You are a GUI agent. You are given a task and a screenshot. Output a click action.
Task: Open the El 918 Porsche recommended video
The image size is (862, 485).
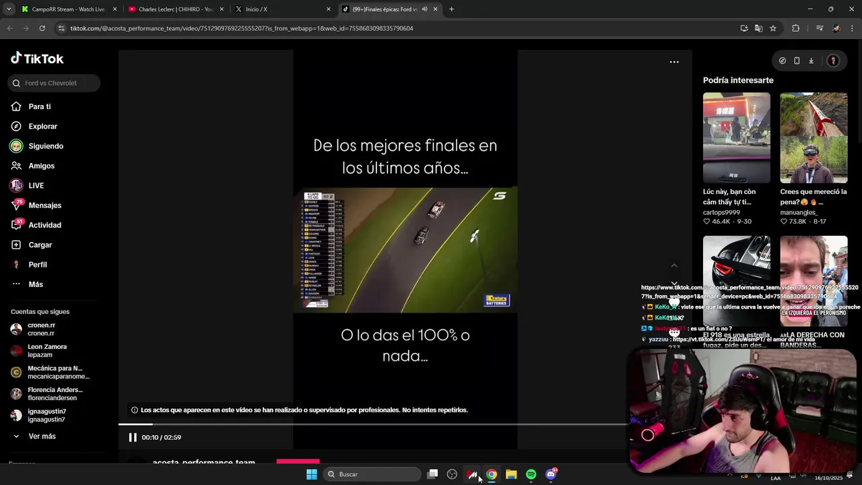[737, 281]
